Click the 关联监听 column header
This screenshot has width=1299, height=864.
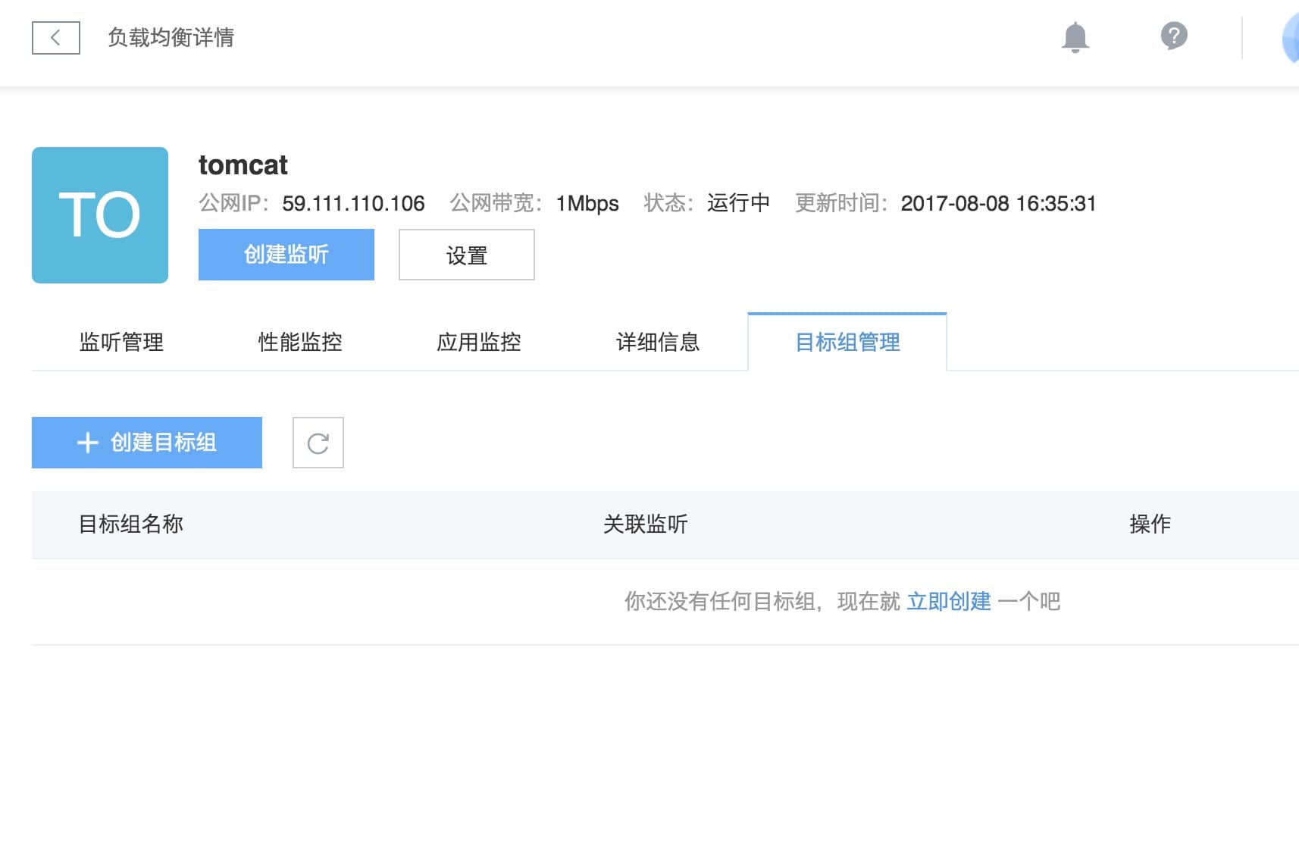click(646, 524)
